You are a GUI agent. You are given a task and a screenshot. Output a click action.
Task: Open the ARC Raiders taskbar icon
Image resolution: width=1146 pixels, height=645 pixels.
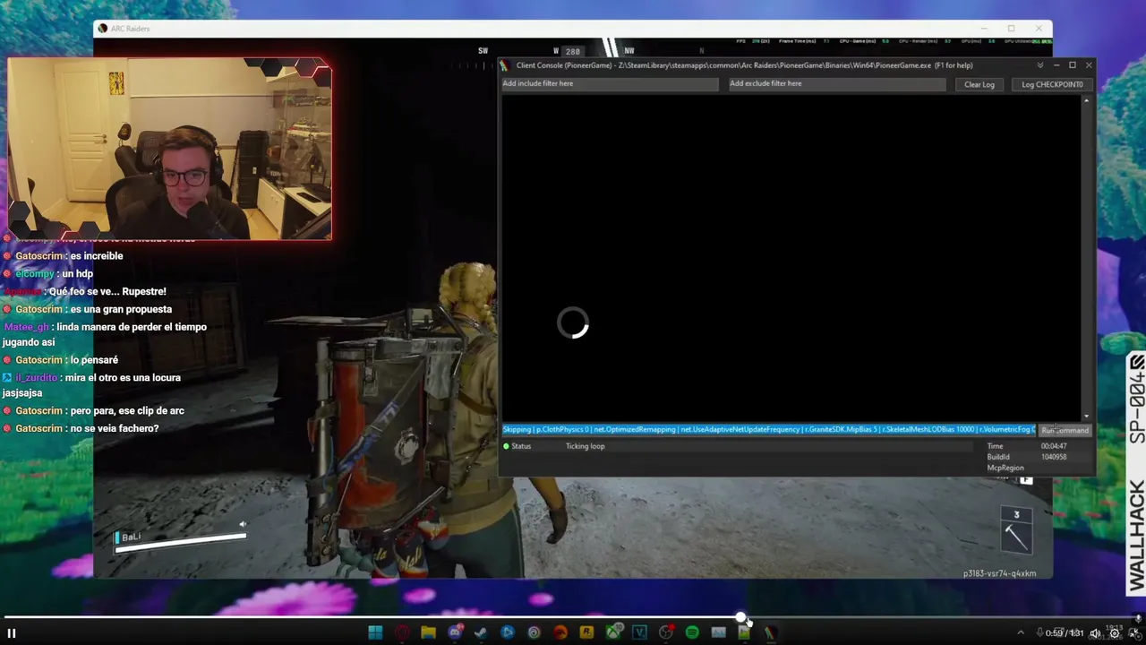click(771, 632)
